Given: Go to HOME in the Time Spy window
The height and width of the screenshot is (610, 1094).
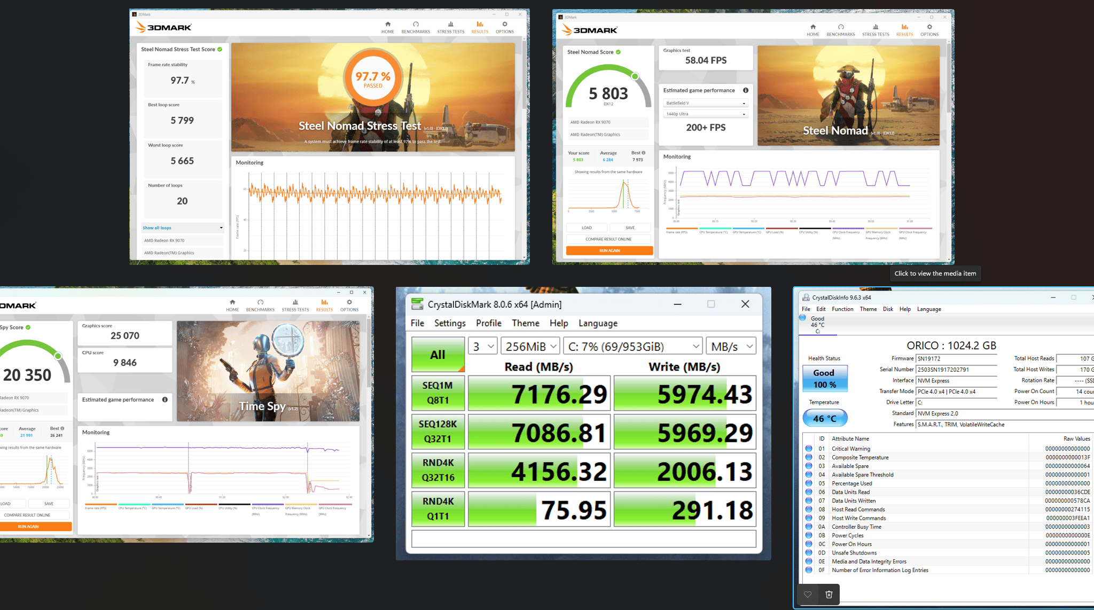Looking at the screenshot, I should point(232,306).
